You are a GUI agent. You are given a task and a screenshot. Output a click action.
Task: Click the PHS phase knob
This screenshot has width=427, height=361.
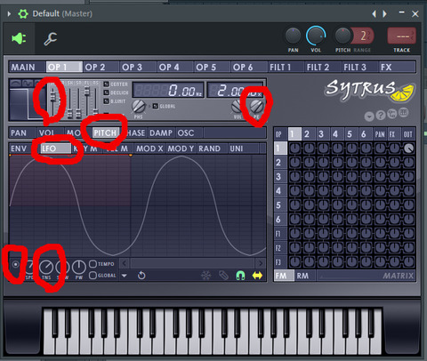pyautogui.click(x=138, y=107)
